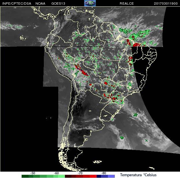Image resolution: width=180 pixels, height=178 pixels.
Task: Click the Temperatura °Celsius legend title
Action: click(x=138, y=175)
